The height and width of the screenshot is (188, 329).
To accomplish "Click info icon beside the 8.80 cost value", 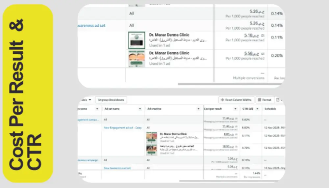I will (236, 134).
